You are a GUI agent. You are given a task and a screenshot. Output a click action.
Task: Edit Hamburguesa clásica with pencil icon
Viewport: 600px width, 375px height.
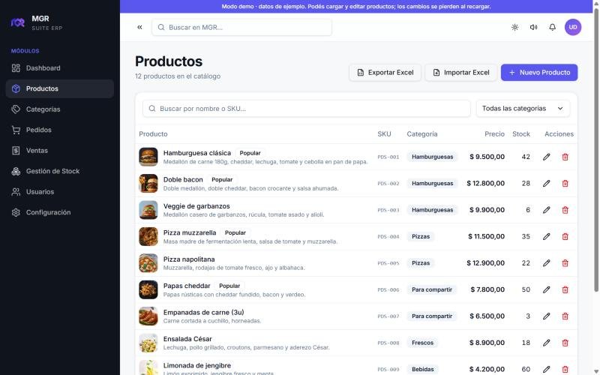point(547,157)
